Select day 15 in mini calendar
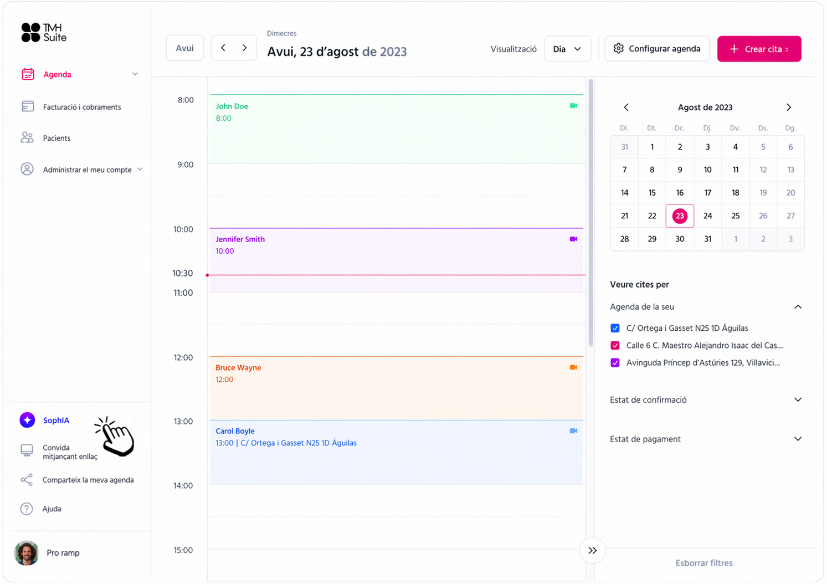Viewport: 827px width, 584px height. click(x=652, y=193)
